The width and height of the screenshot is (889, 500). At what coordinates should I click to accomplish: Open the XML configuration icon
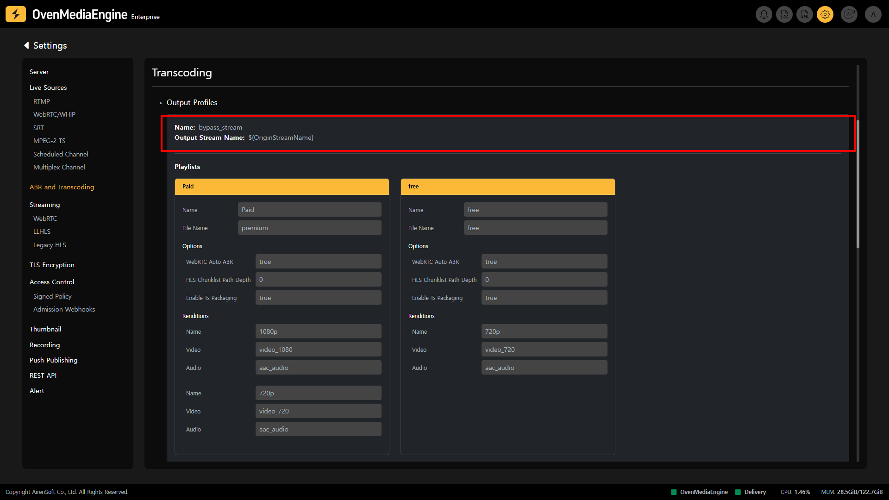[x=805, y=14]
